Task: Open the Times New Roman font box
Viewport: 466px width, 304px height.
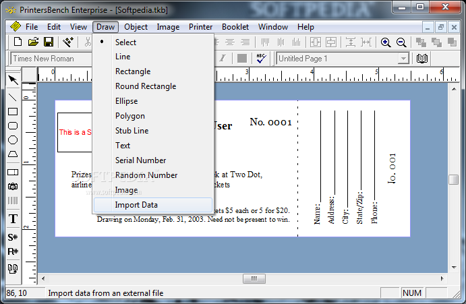Action: click(52, 59)
